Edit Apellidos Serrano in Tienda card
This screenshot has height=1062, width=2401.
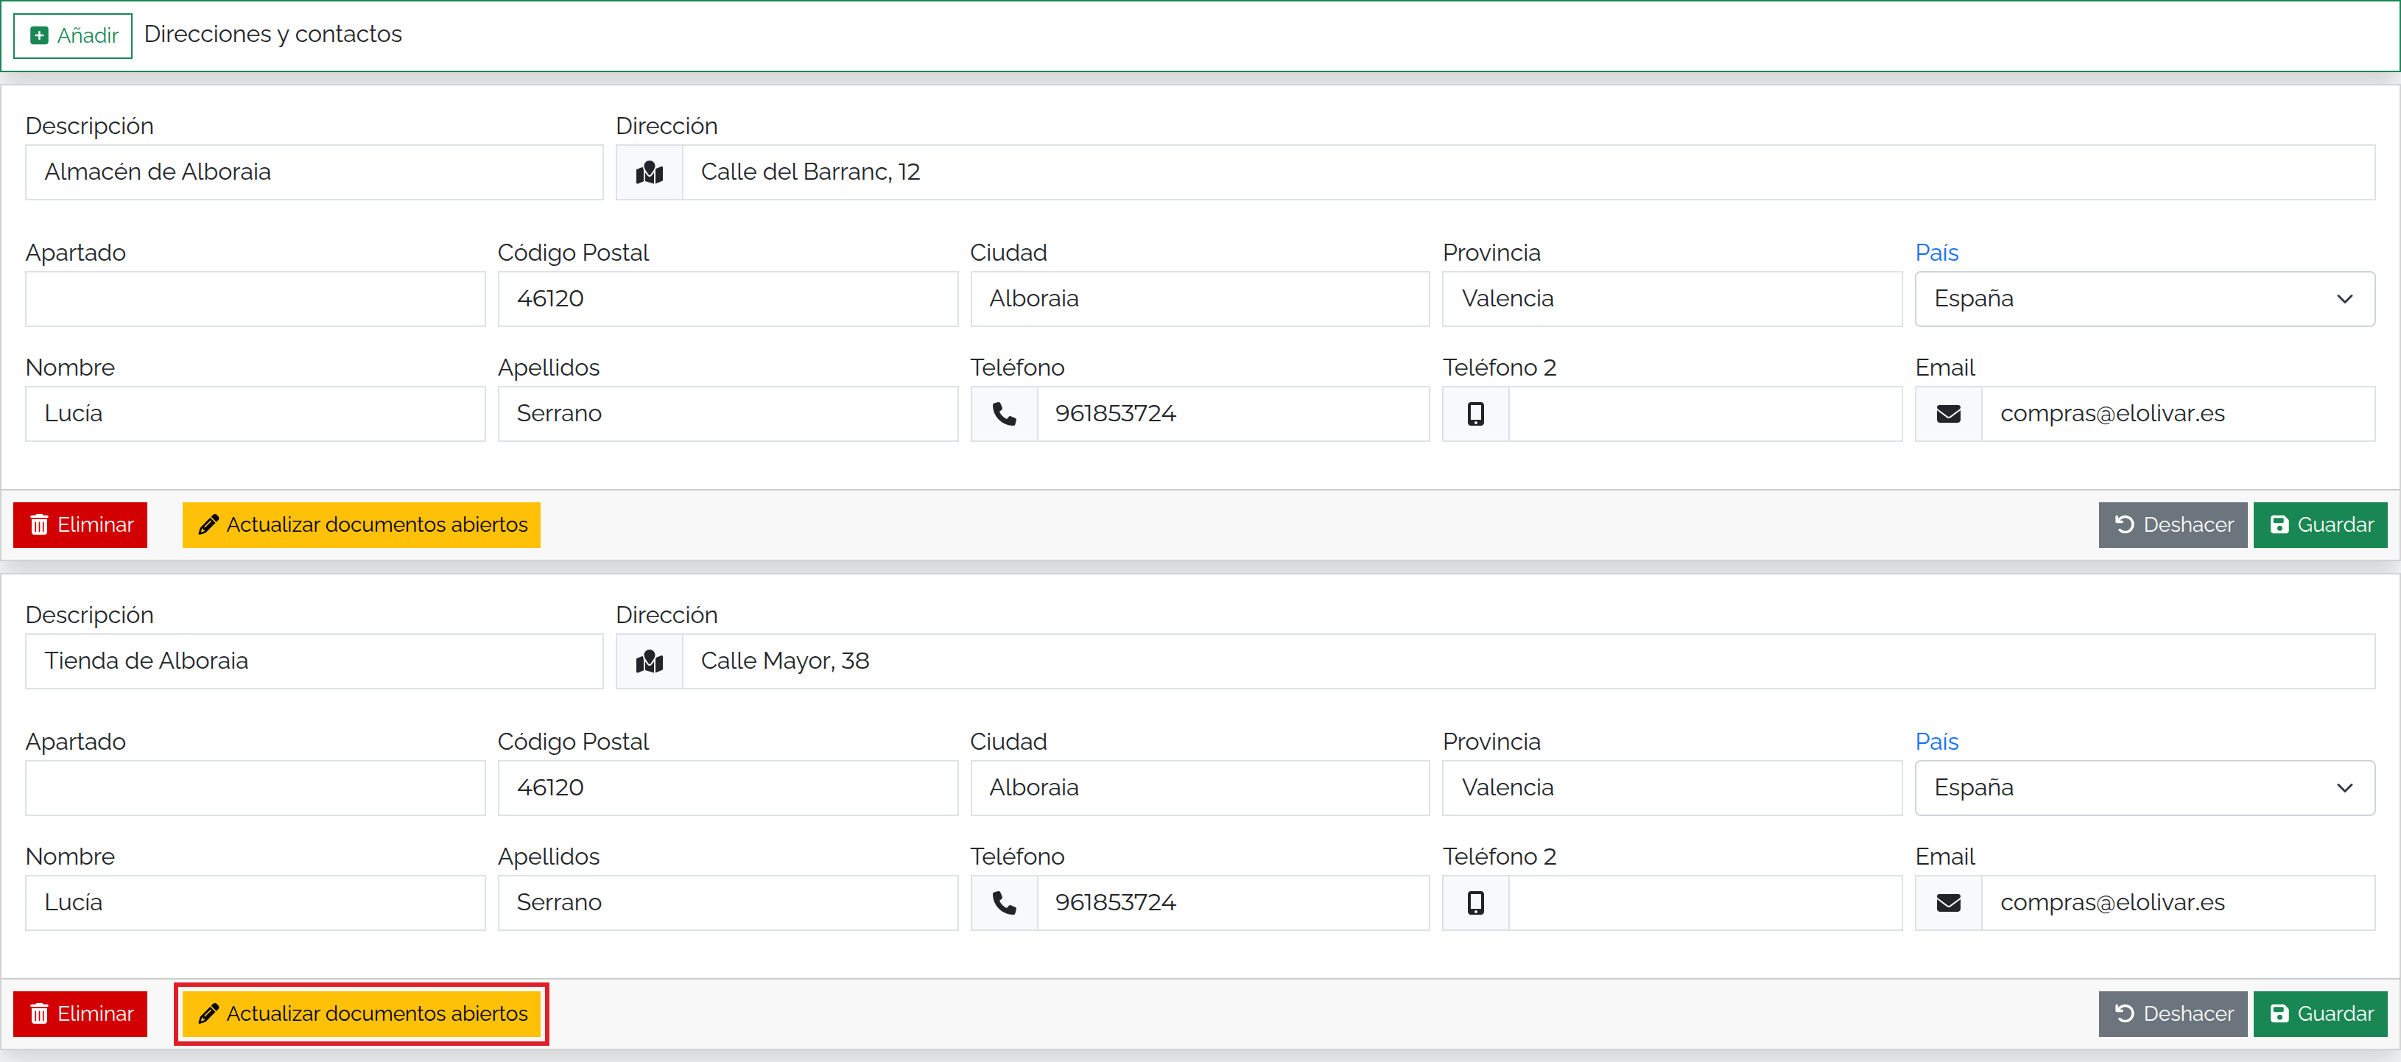728,903
